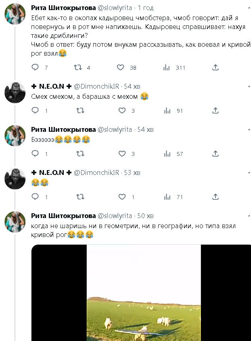The height and width of the screenshot is (341, 251).
Task: Share the tweet with 57 views
Action: (215, 154)
